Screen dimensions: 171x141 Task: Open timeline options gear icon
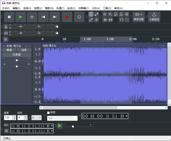pyautogui.click(x=6, y=39)
